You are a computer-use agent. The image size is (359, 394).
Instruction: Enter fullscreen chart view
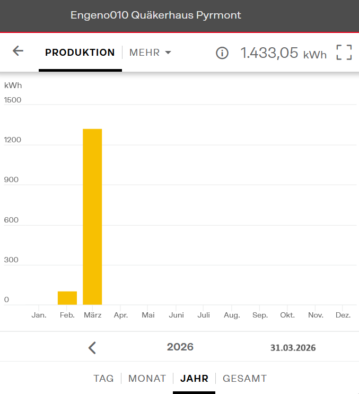pos(344,53)
